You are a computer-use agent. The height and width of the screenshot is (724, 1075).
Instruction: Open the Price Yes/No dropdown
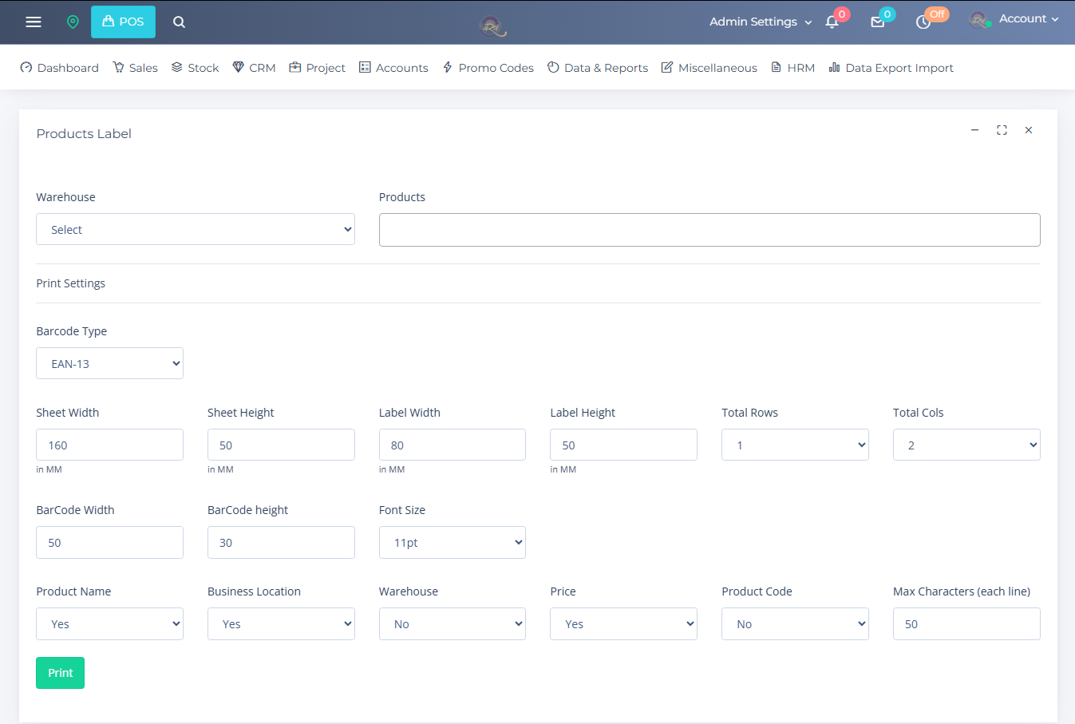[x=623, y=623]
